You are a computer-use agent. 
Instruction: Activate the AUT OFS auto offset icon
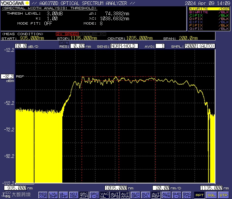(115, 195)
